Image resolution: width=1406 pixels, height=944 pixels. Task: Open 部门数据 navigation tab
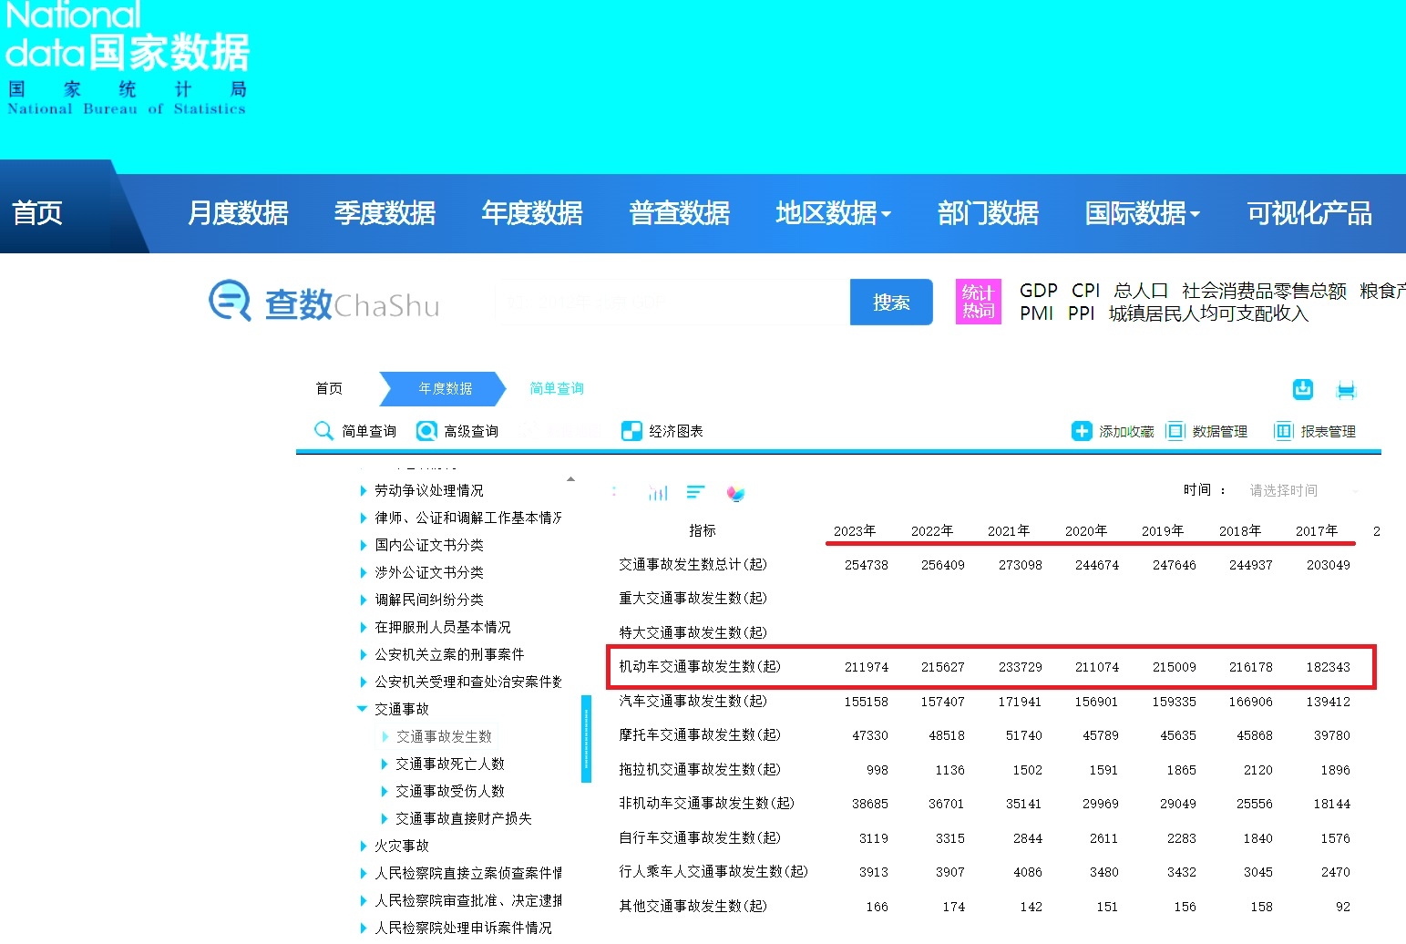[x=988, y=213]
